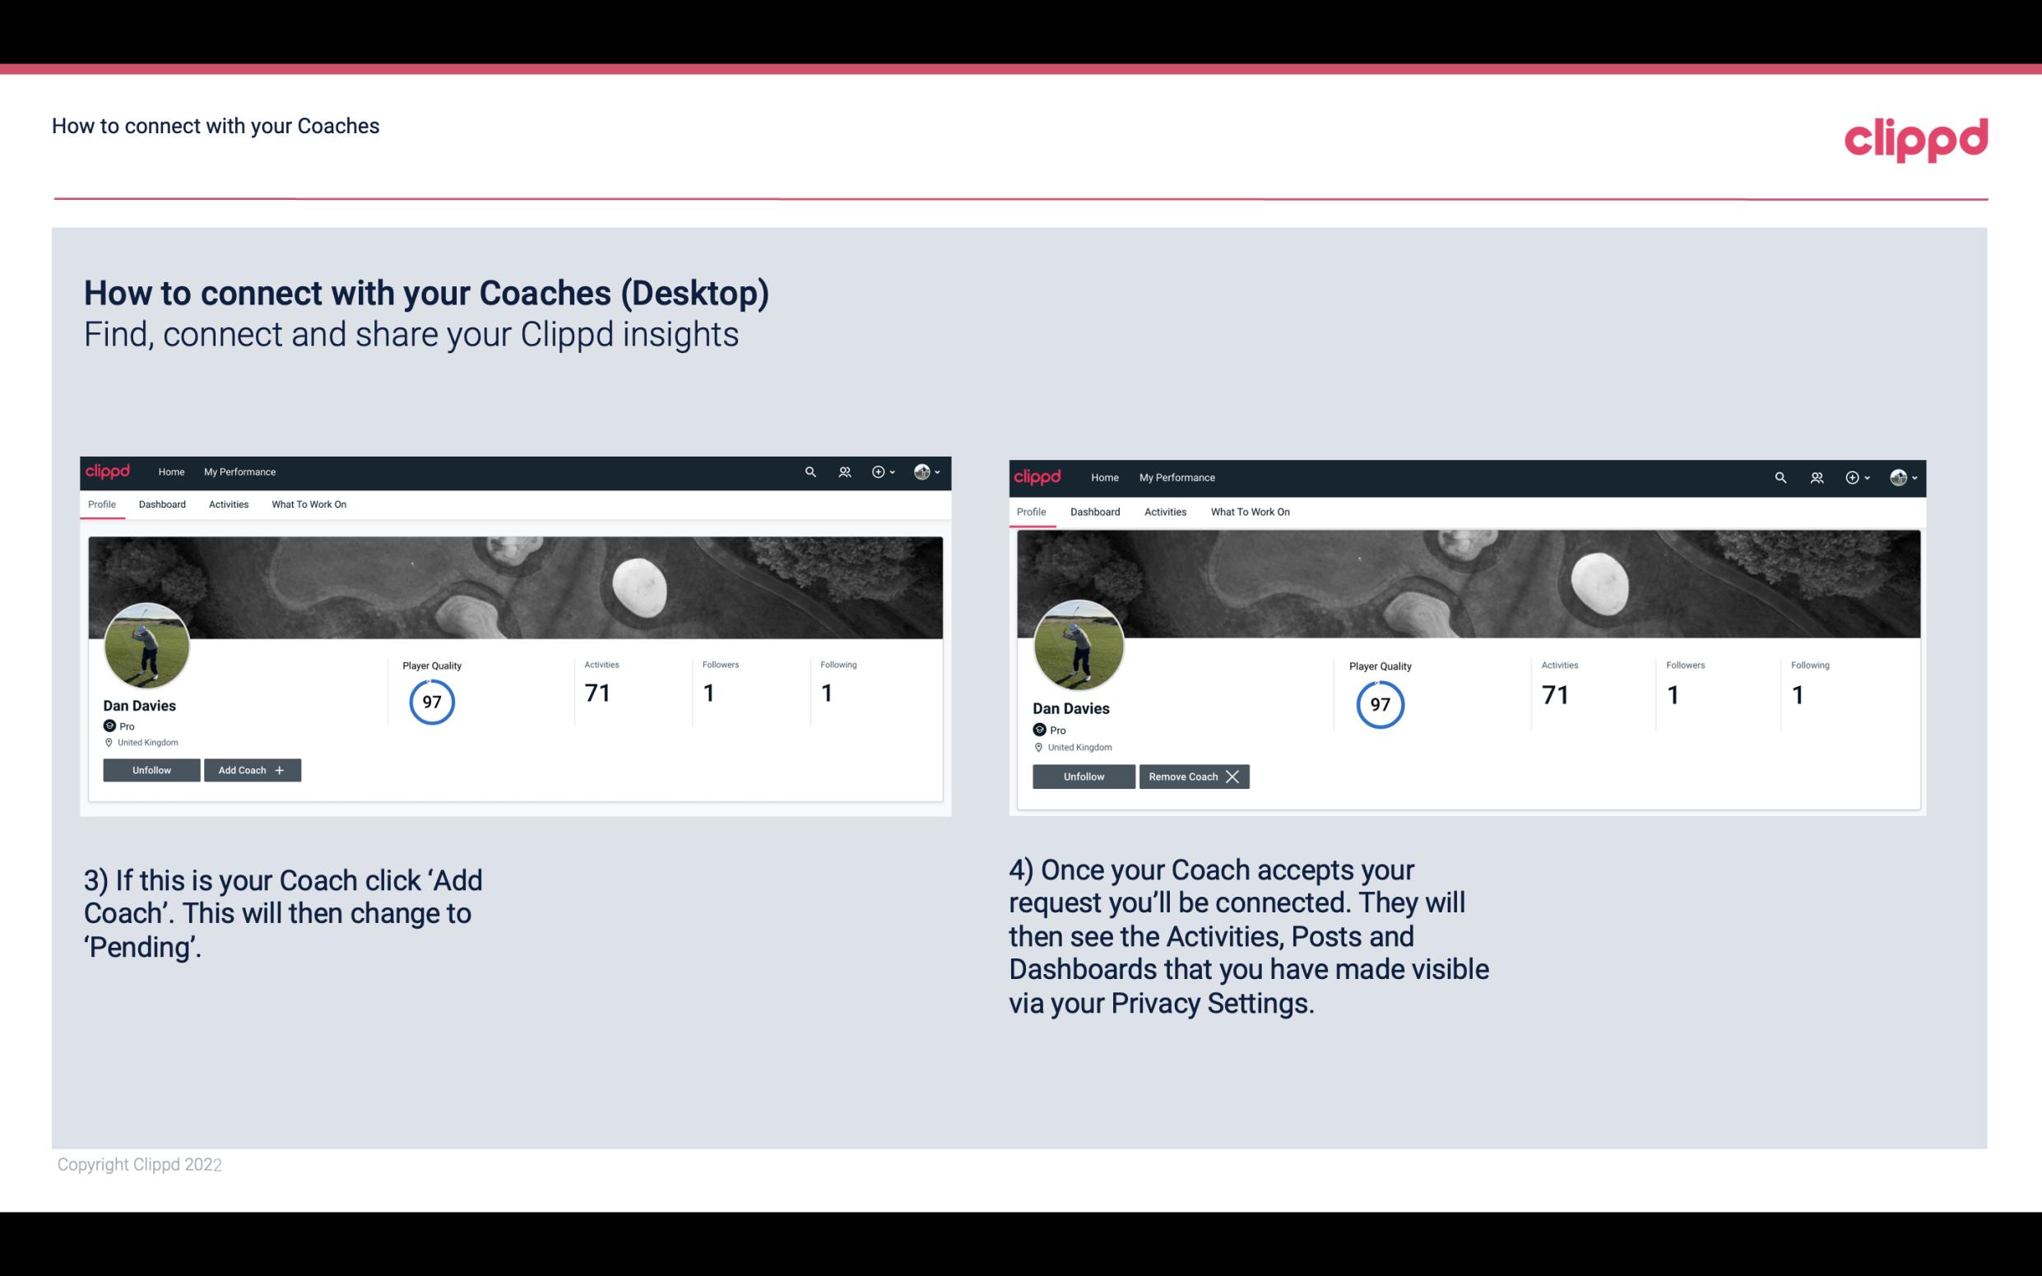The width and height of the screenshot is (2042, 1276).
Task: Click 'Add Coach' button on left profile
Action: (253, 769)
